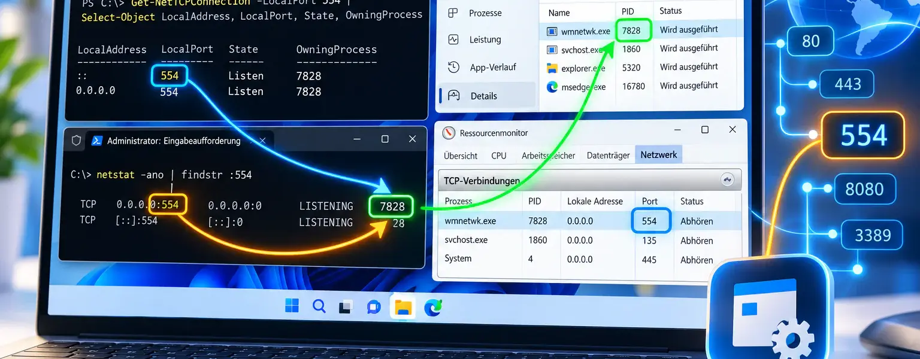Select the explorer.exe folder icon in Task Manager
The width and height of the screenshot is (920, 359).
552,68
